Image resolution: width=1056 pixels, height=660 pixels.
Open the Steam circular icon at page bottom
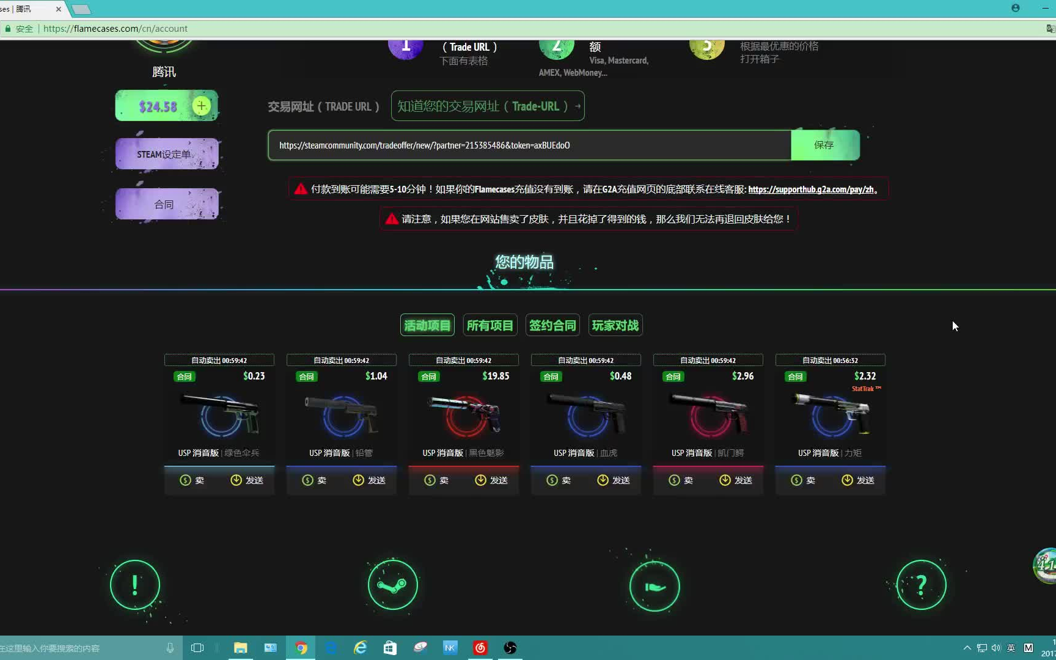393,585
